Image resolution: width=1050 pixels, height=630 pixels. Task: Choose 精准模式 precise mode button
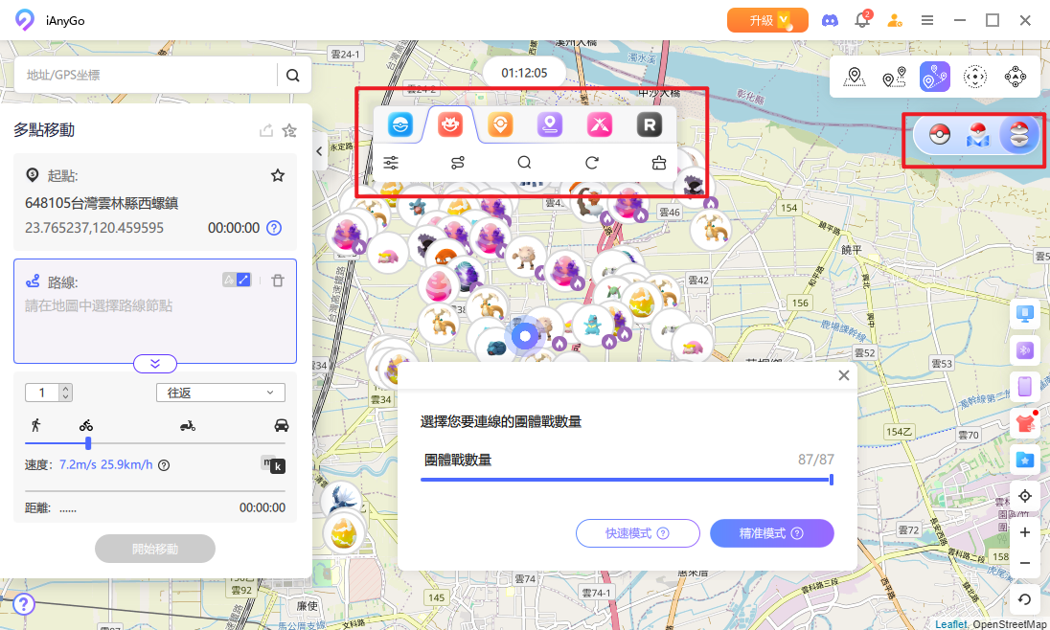[771, 533]
